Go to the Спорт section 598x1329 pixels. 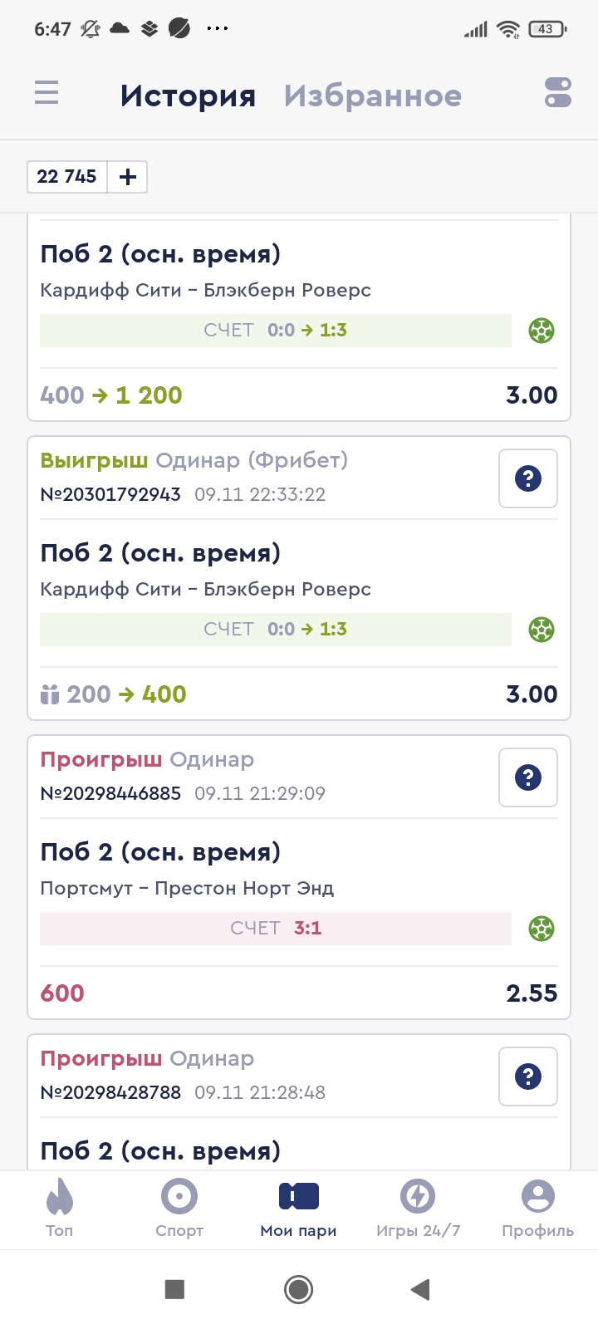tap(179, 1208)
